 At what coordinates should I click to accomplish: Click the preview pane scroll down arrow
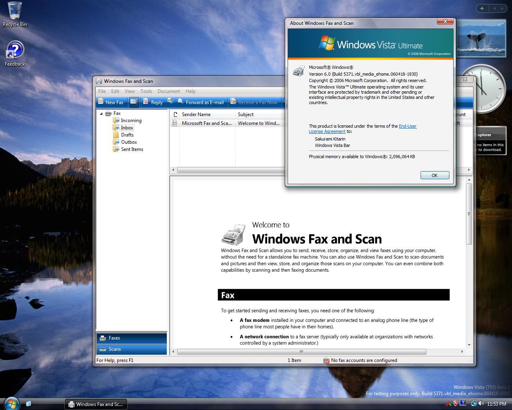469,345
